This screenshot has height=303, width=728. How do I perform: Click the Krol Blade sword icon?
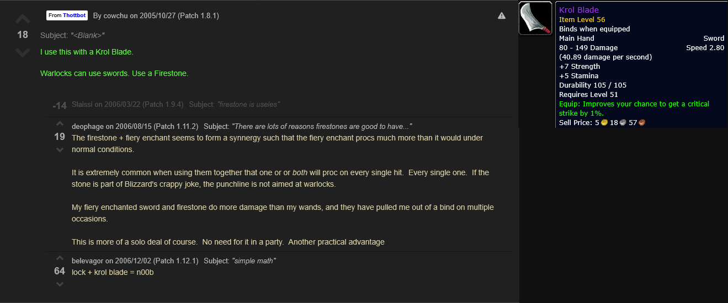[x=535, y=18]
